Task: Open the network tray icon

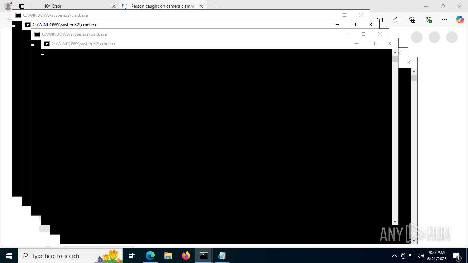Action: (412, 256)
